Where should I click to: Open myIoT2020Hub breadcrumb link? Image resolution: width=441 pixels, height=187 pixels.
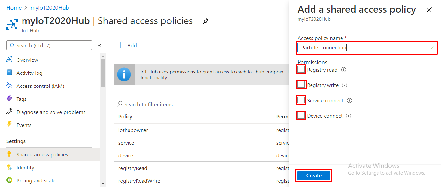click(50, 8)
